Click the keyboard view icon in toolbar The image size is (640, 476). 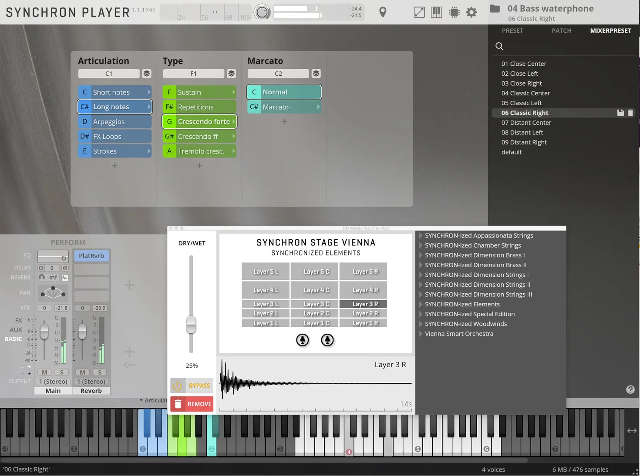[436, 12]
